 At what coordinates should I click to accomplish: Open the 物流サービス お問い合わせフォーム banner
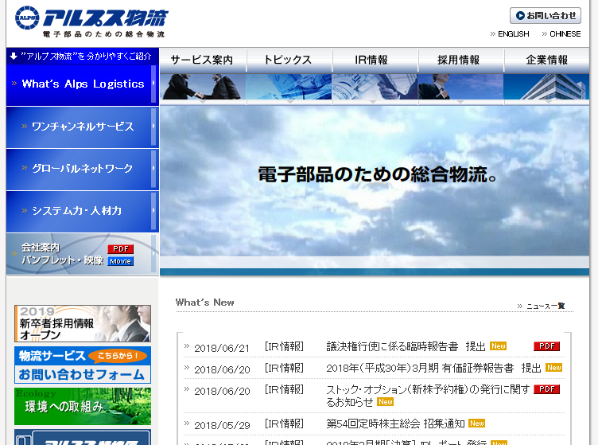click(x=83, y=365)
